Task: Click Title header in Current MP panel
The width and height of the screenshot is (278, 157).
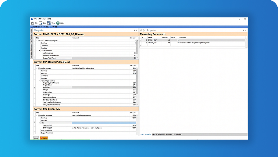Action: click(54, 66)
